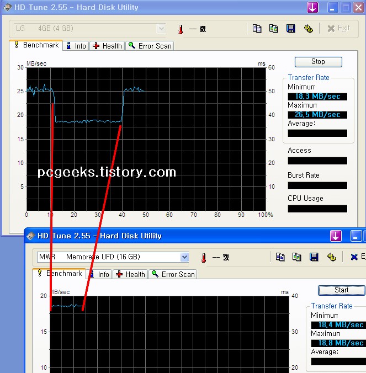Click Exit button in LG window toolbar

coord(338,28)
